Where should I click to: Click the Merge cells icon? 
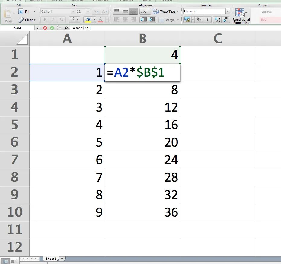coord(161,20)
